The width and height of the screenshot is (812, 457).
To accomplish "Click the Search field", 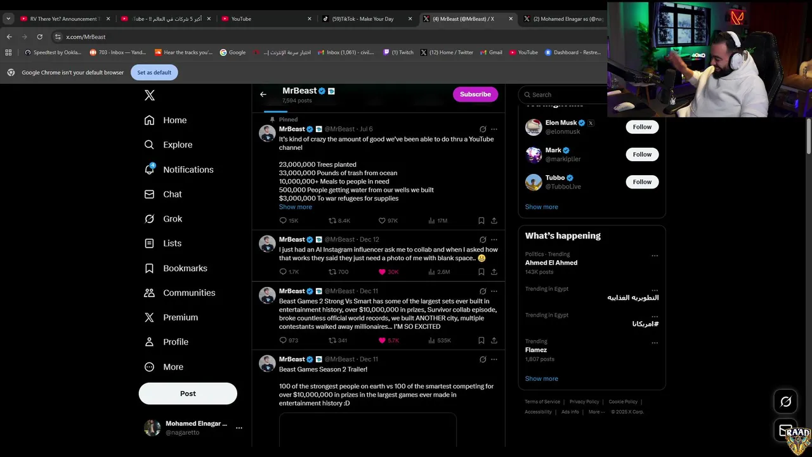I will click(563, 95).
